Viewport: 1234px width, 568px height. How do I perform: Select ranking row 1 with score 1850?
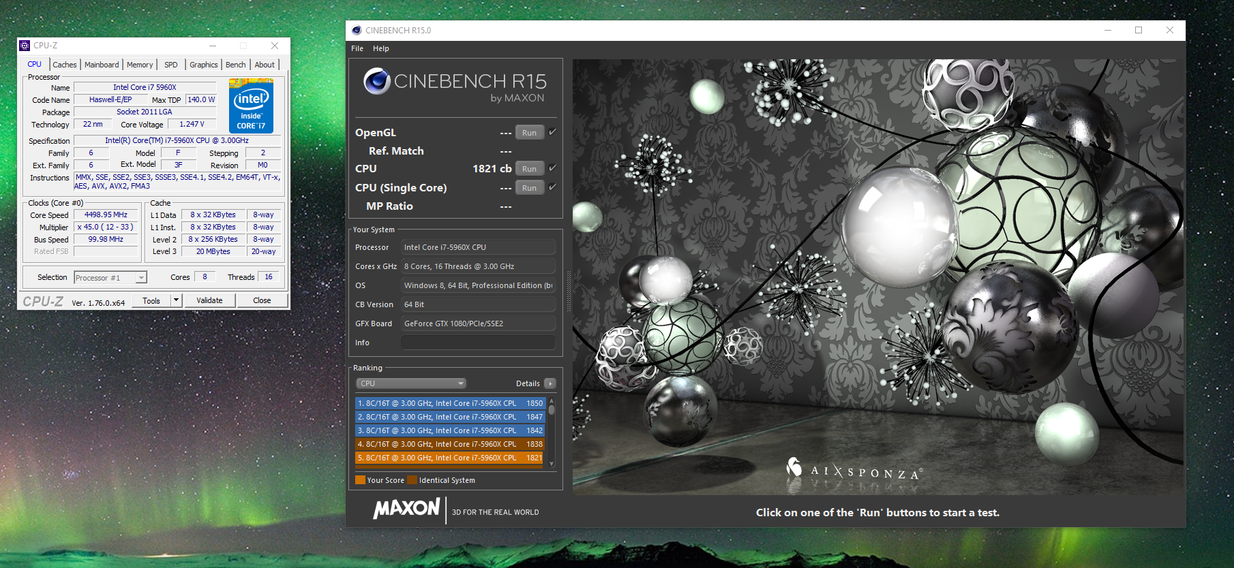point(450,403)
